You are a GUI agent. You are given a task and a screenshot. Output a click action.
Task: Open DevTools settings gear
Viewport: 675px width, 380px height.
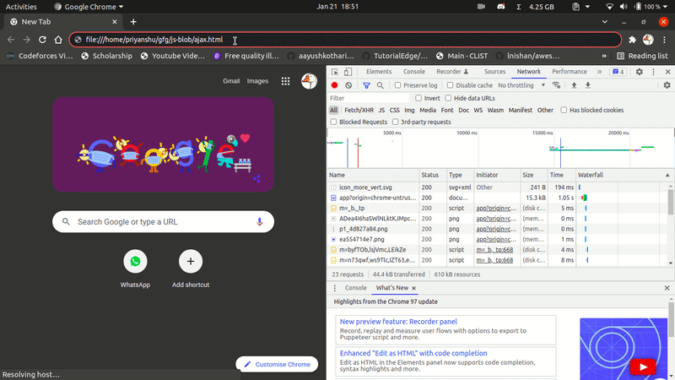[640, 72]
